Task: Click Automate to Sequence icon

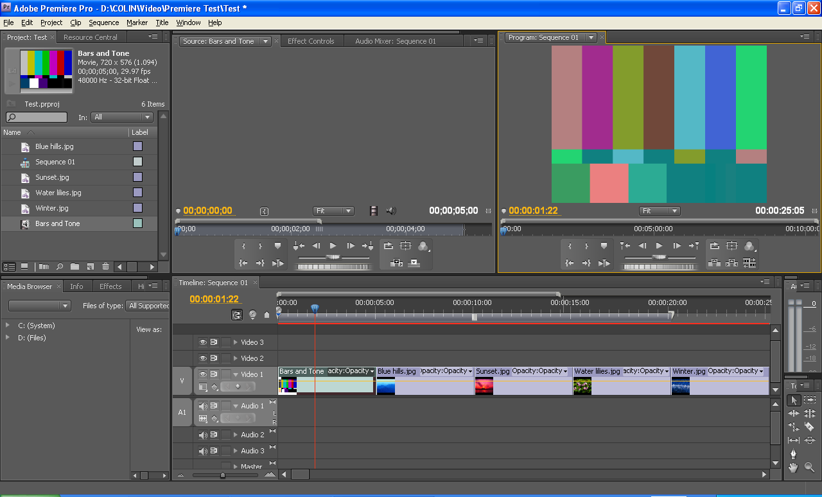Action: point(44,266)
